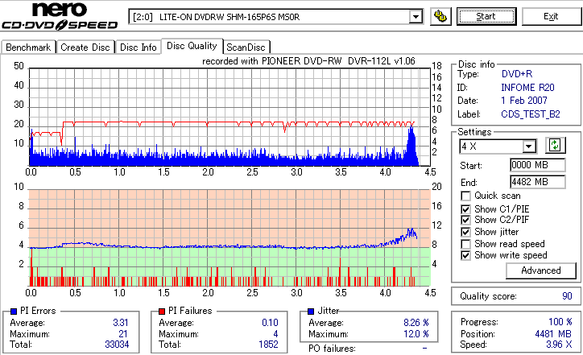Click the PI Errors total 33034
This screenshot has width=583, height=355.
[117, 345]
